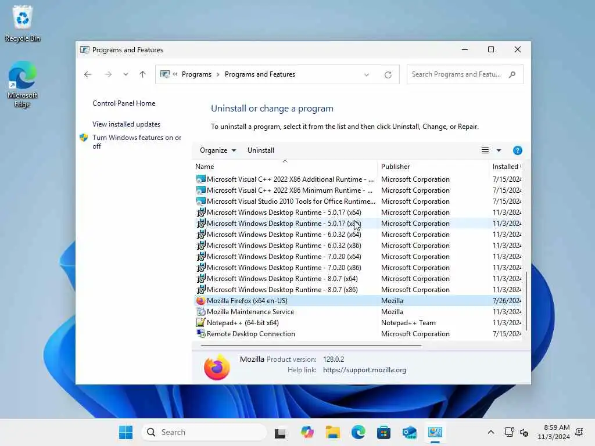Go up one level with the Up arrow
This screenshot has height=446, width=595.
(x=143, y=74)
